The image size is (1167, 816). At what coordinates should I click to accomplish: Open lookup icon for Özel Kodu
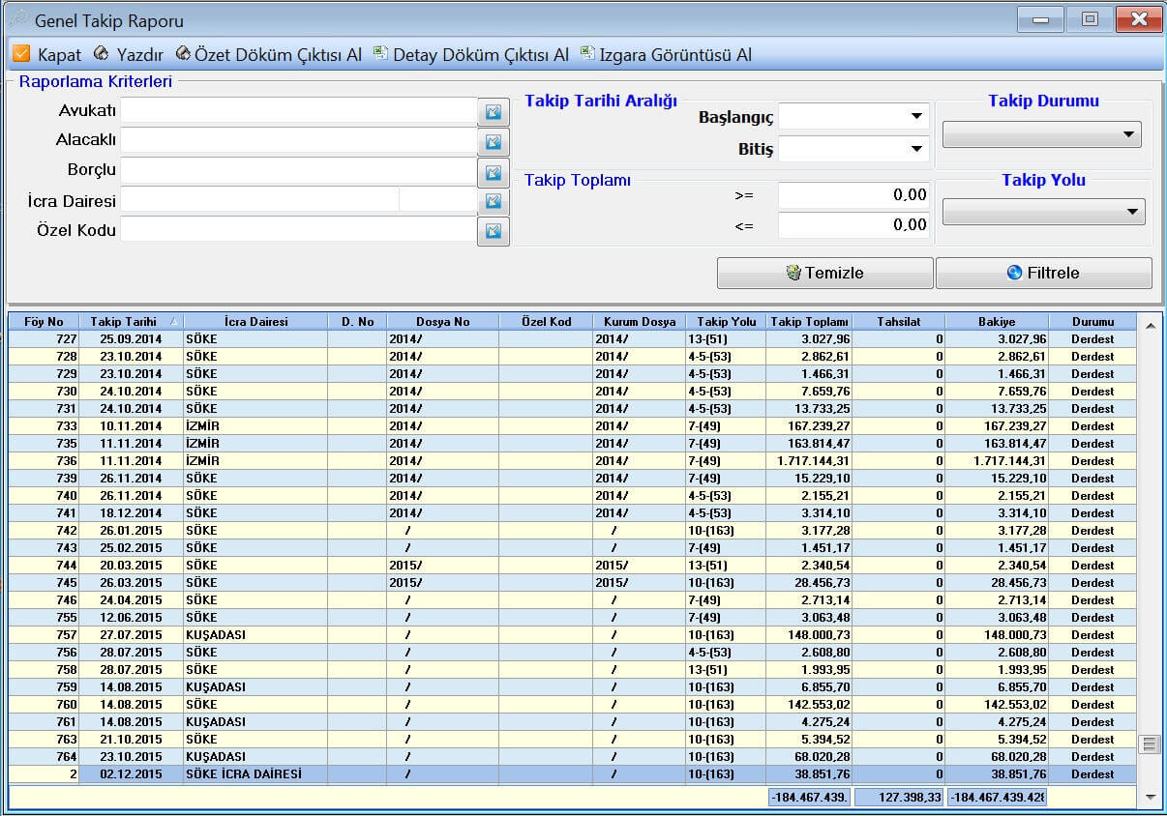pos(494,231)
